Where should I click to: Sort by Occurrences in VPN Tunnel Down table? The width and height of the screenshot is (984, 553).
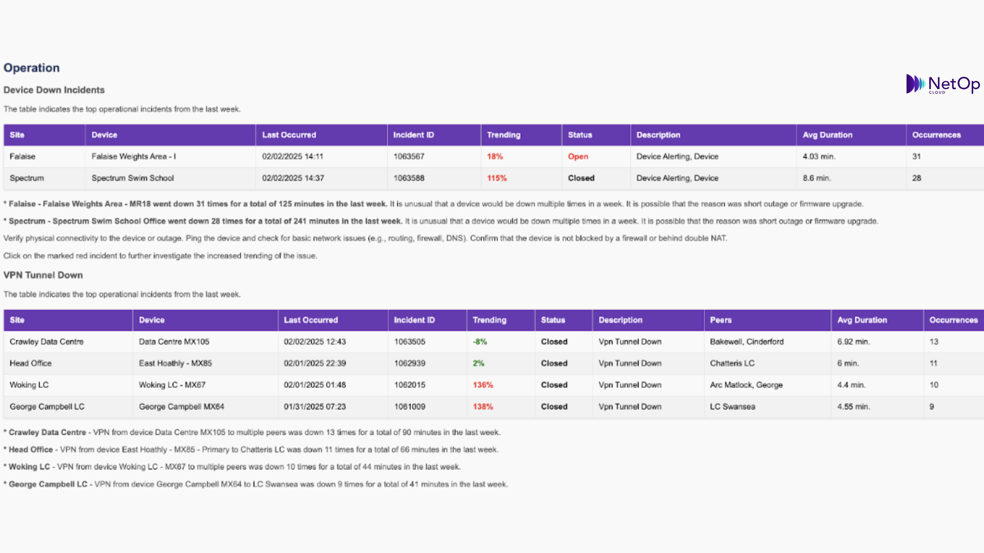coord(953,320)
